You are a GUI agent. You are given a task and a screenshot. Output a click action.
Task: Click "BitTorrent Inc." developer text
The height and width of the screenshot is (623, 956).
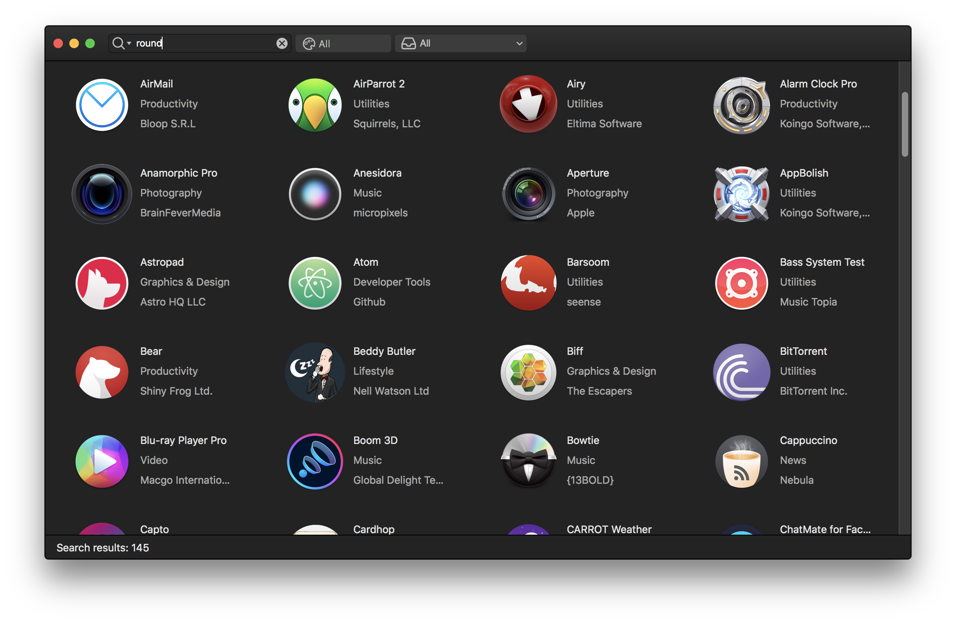coord(813,391)
